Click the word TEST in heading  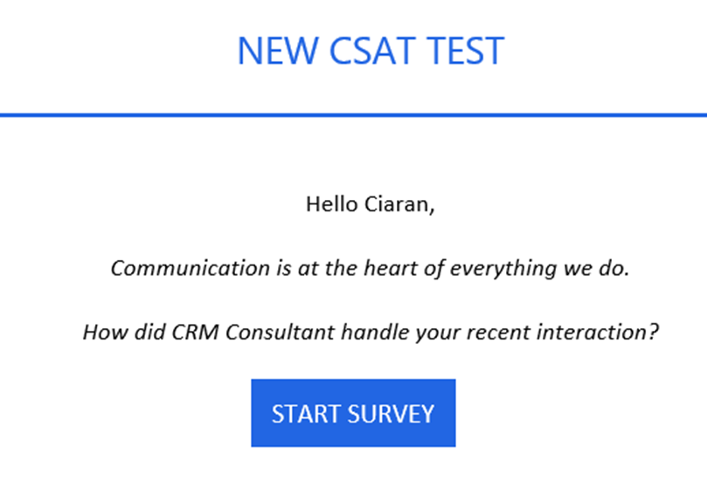tap(465, 51)
